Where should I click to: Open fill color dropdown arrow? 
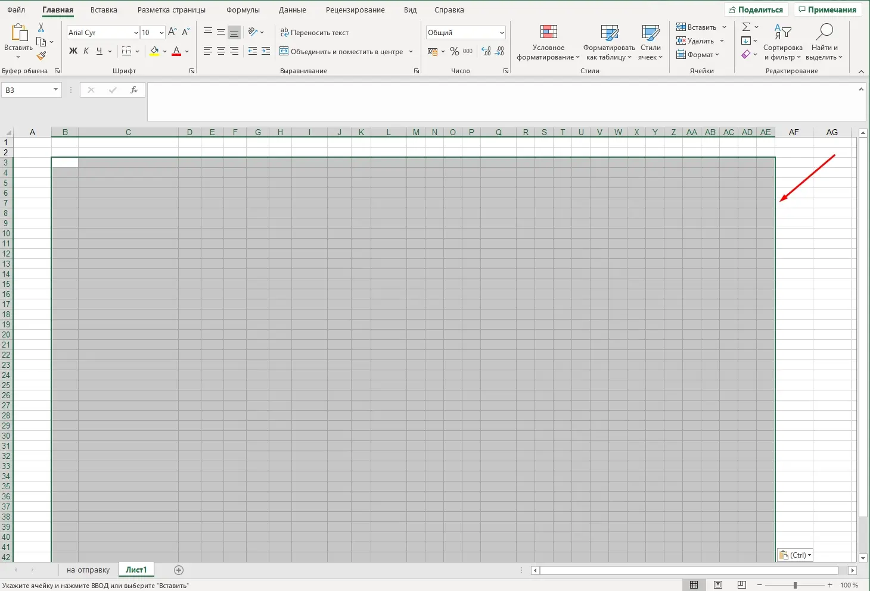tap(164, 52)
